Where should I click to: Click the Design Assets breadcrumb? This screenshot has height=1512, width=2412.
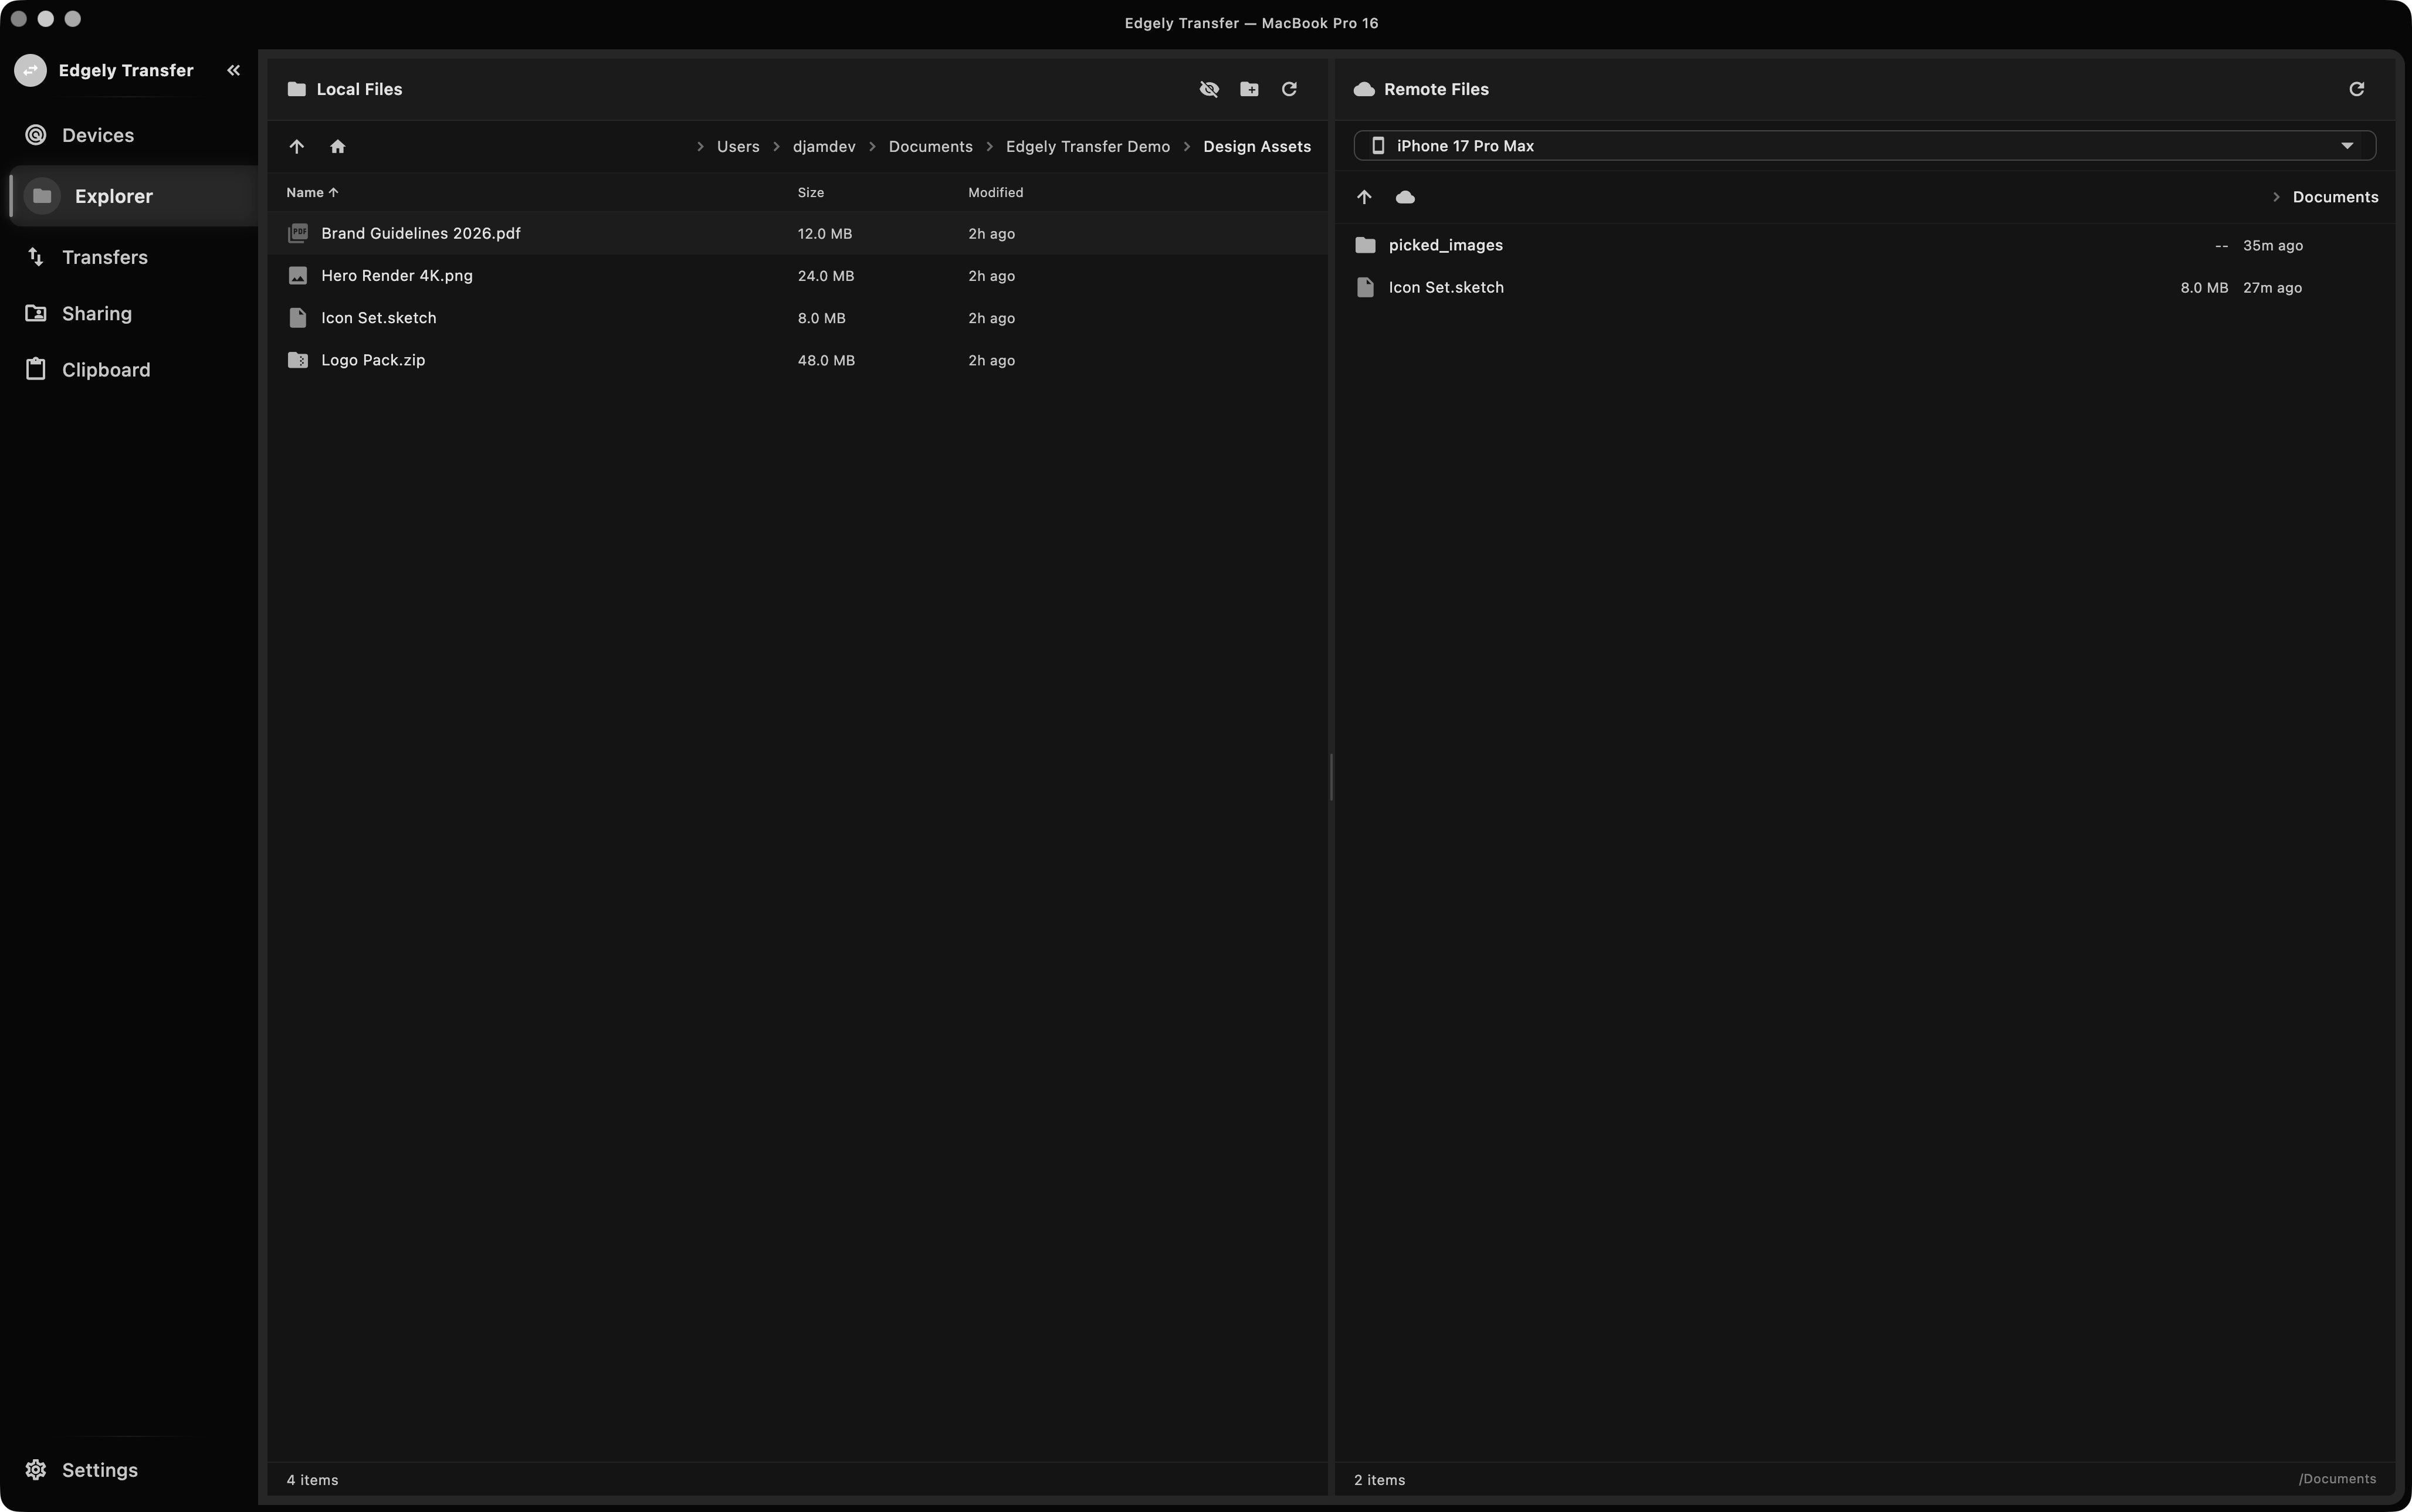(x=1257, y=146)
